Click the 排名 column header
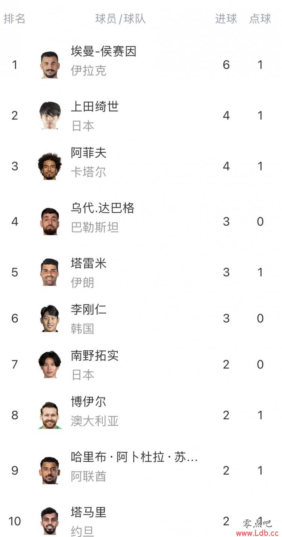 [x=14, y=18]
